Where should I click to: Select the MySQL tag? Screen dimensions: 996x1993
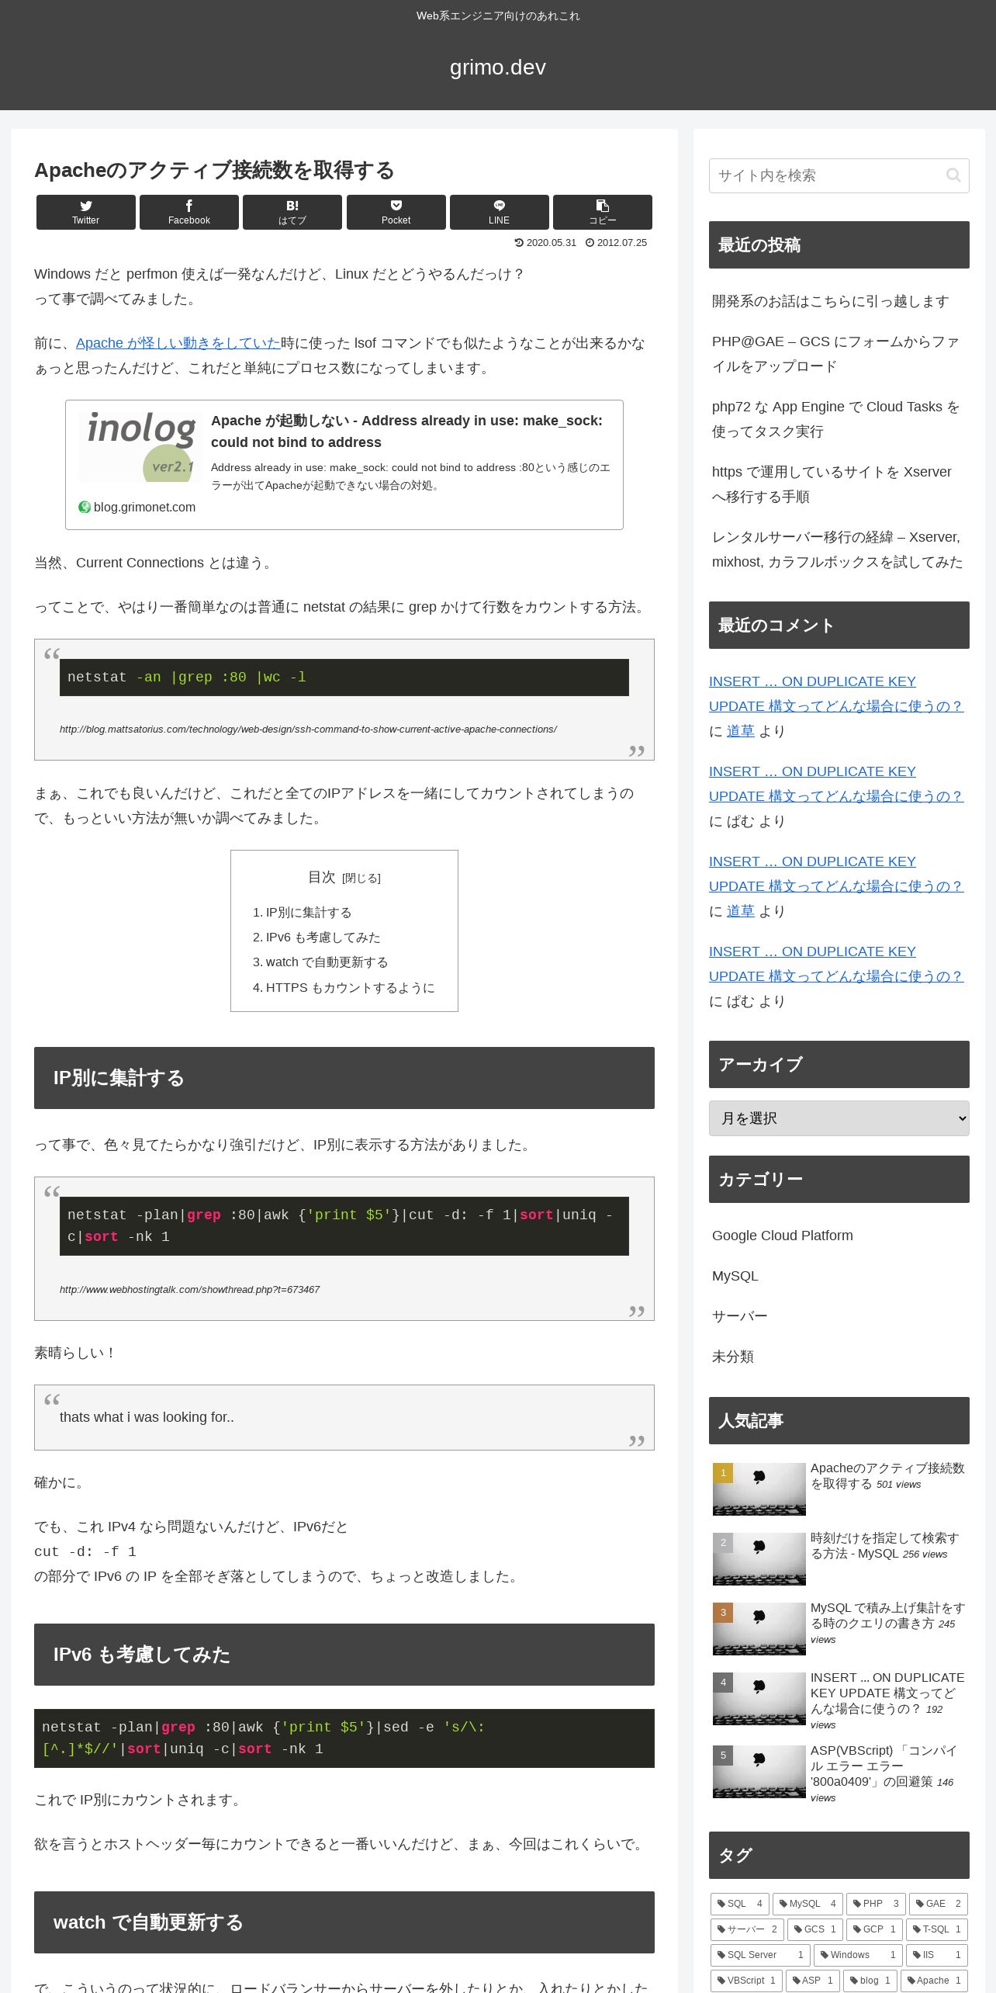pos(808,1904)
